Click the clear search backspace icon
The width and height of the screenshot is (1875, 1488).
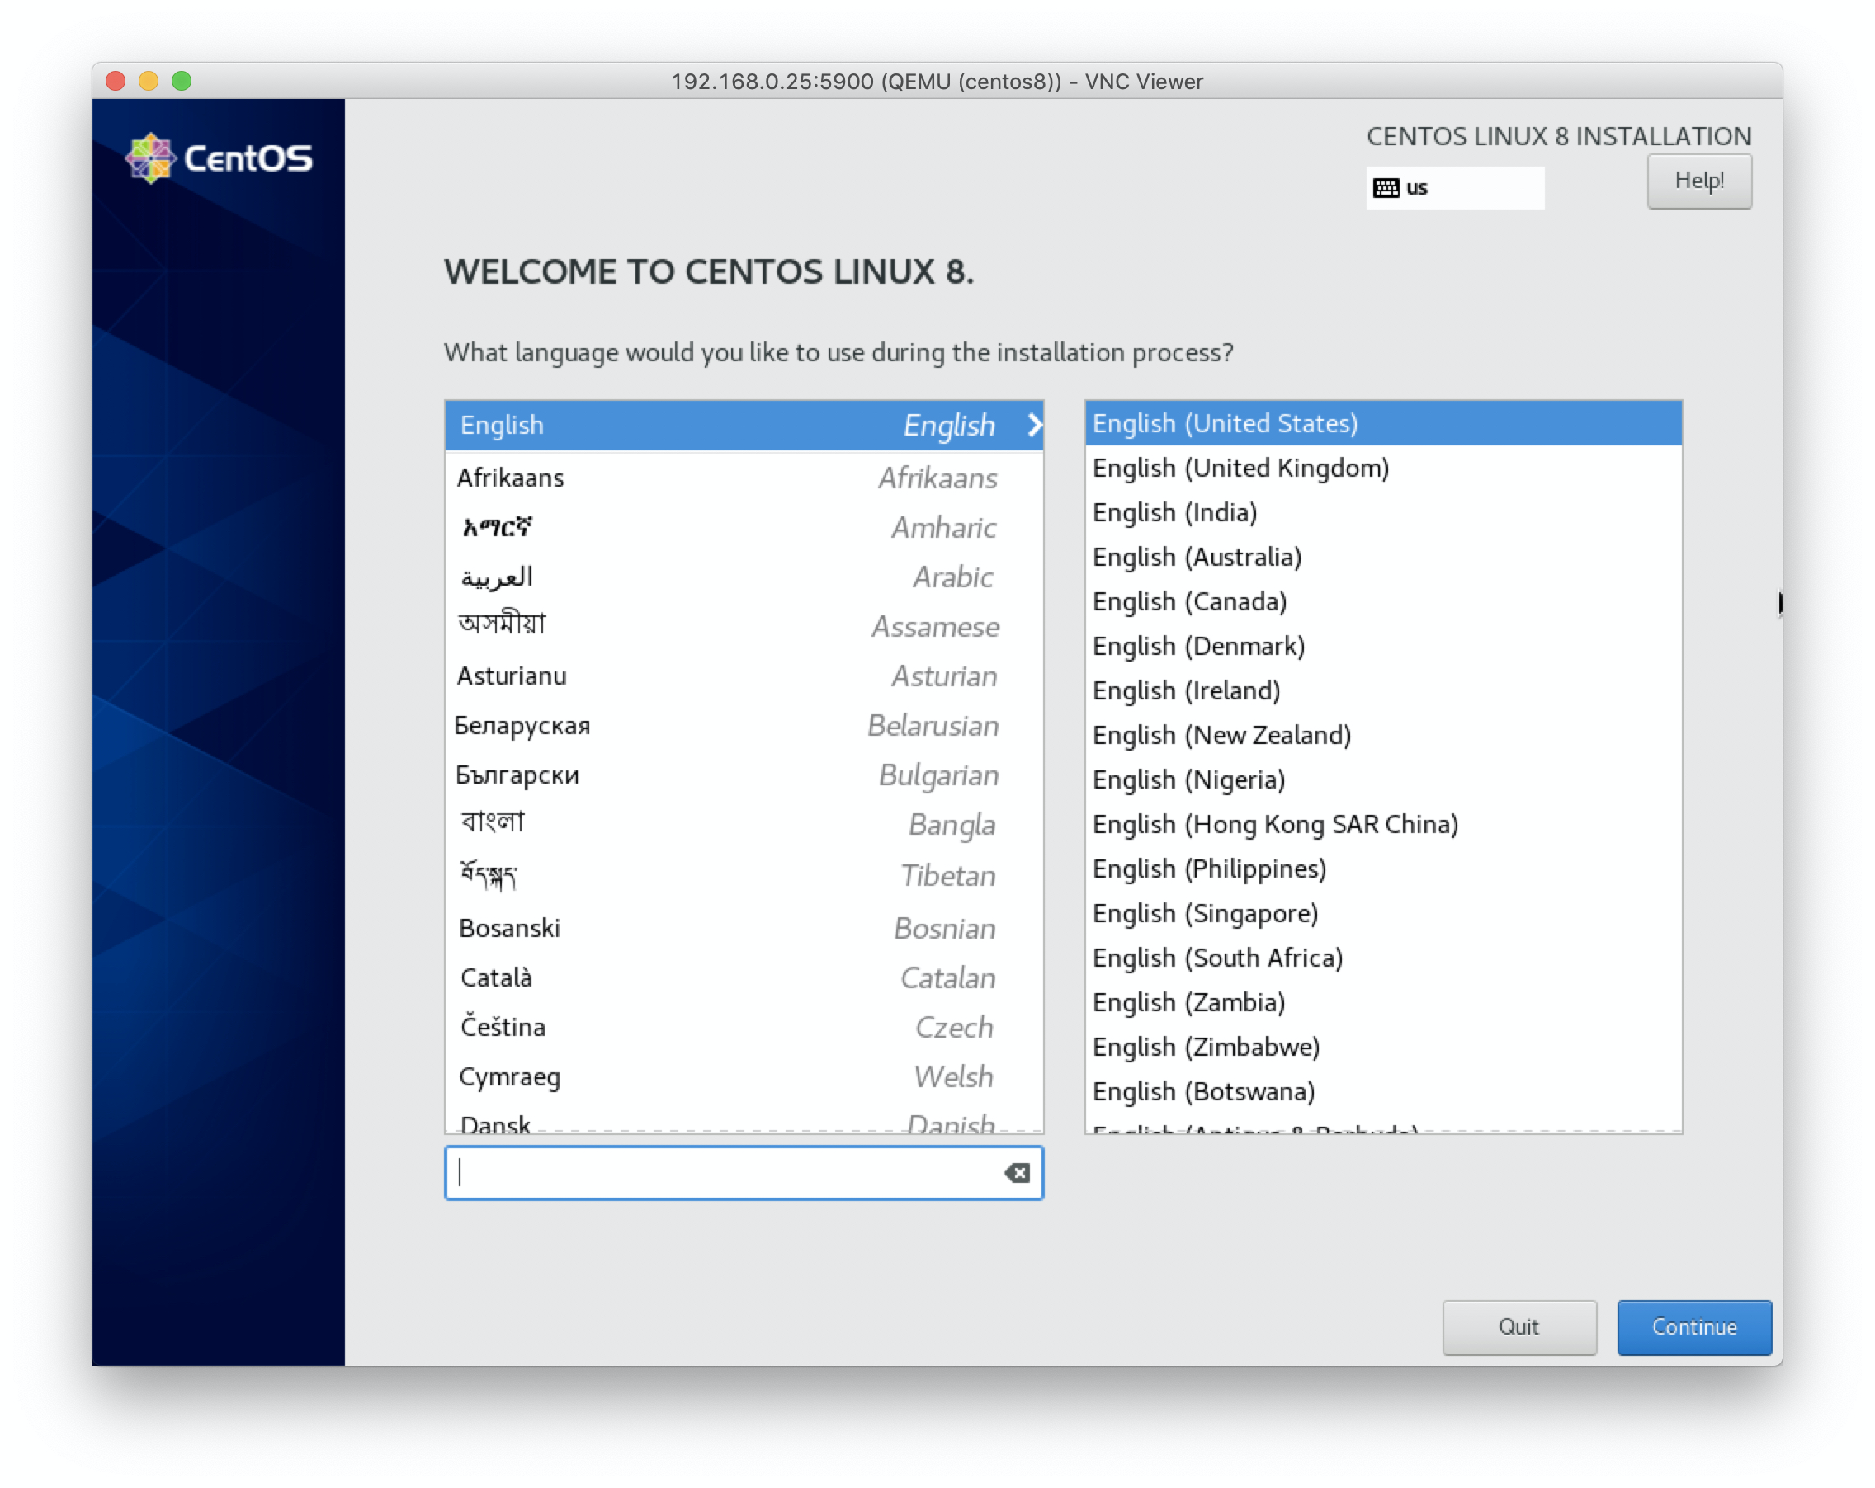tap(1017, 1172)
